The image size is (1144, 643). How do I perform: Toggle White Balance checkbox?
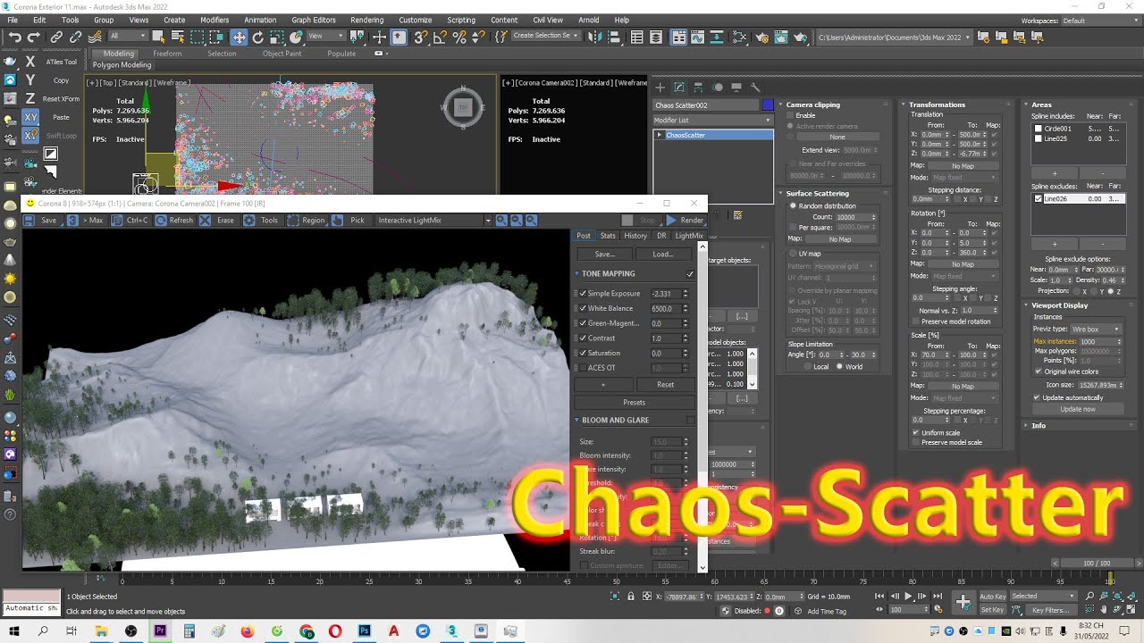pos(583,308)
